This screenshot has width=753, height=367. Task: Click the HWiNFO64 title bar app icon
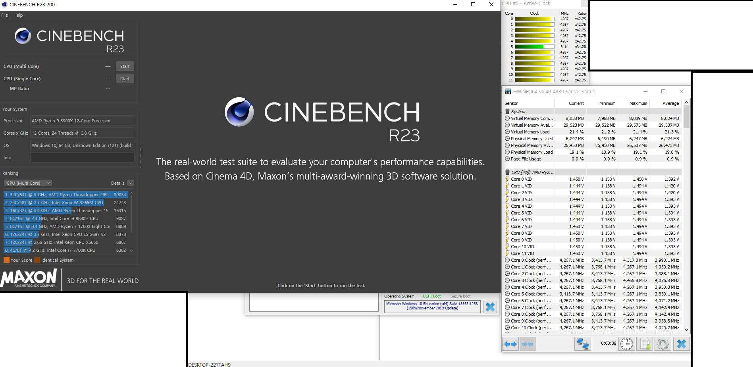pyautogui.click(x=508, y=91)
